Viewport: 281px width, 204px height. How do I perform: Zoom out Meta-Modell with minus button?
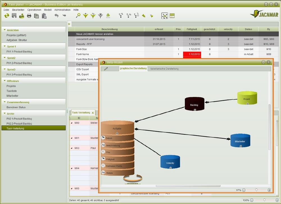pos(244,190)
